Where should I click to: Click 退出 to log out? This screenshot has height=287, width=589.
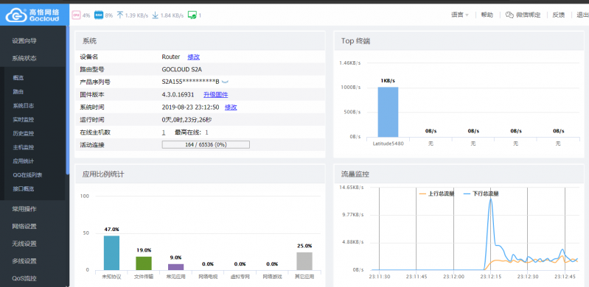(582, 15)
